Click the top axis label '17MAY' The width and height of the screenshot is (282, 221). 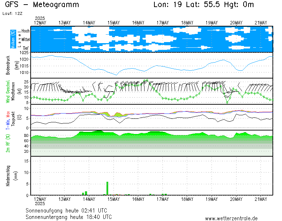click(163, 23)
